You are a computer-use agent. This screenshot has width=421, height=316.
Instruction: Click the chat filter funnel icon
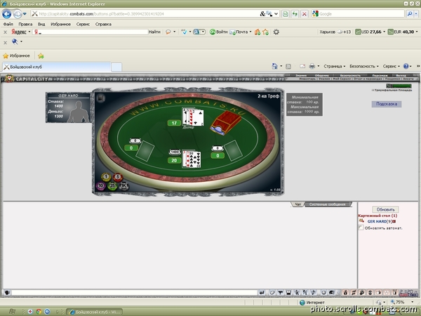[280, 293]
